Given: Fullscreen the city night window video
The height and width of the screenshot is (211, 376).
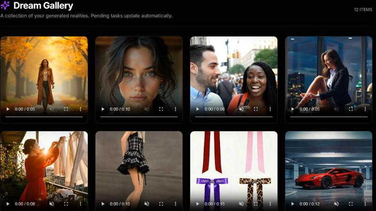Looking at the screenshot, I should pos(351,109).
